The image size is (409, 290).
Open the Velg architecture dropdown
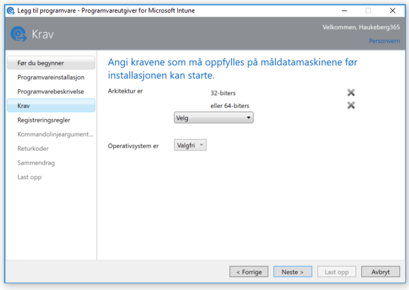click(213, 118)
